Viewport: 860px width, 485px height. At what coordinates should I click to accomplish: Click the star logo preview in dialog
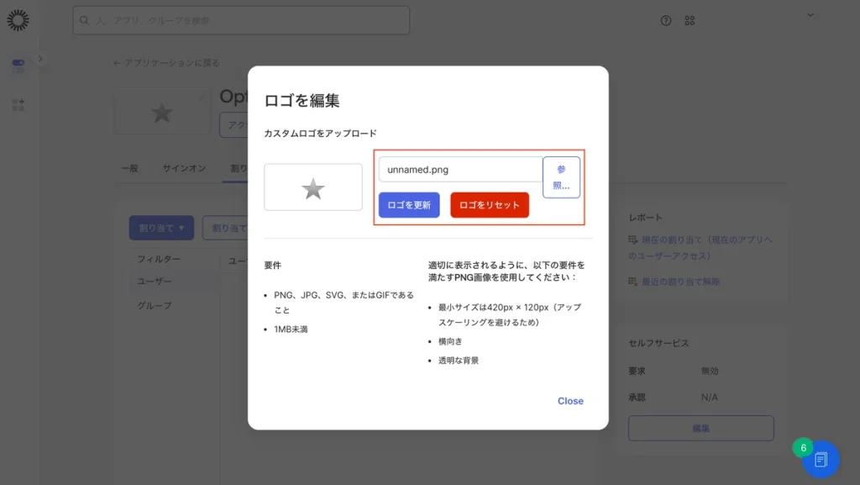(x=312, y=187)
